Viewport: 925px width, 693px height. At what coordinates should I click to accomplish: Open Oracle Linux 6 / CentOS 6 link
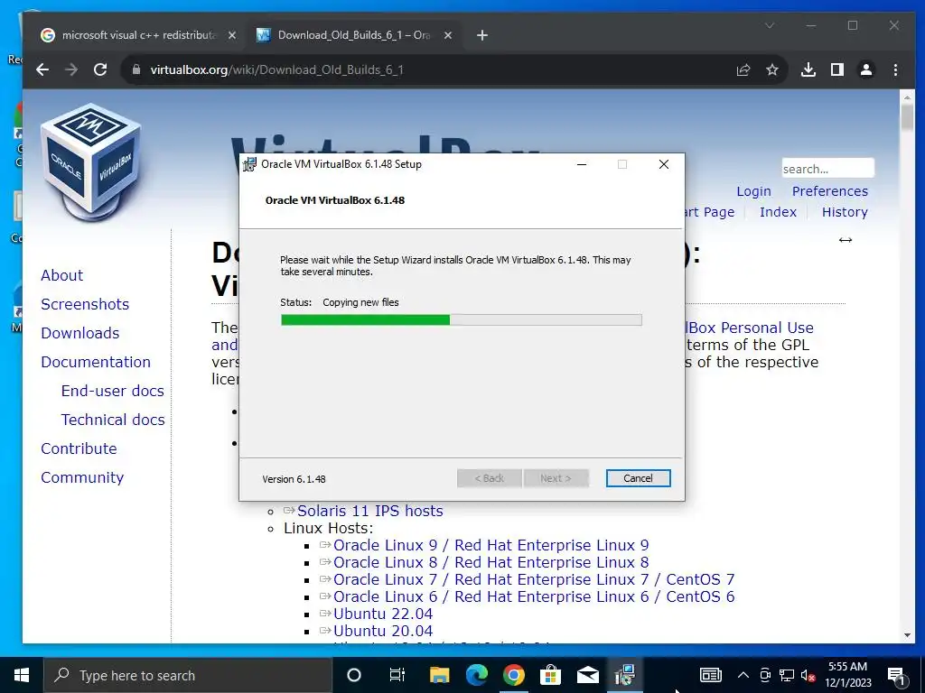click(534, 596)
